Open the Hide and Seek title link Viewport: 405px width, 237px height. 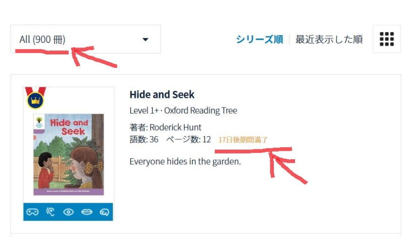point(162,94)
